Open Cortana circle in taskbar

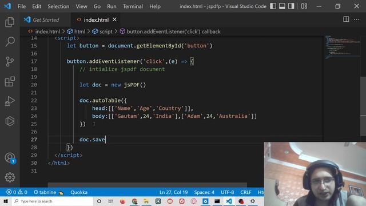coord(99,201)
